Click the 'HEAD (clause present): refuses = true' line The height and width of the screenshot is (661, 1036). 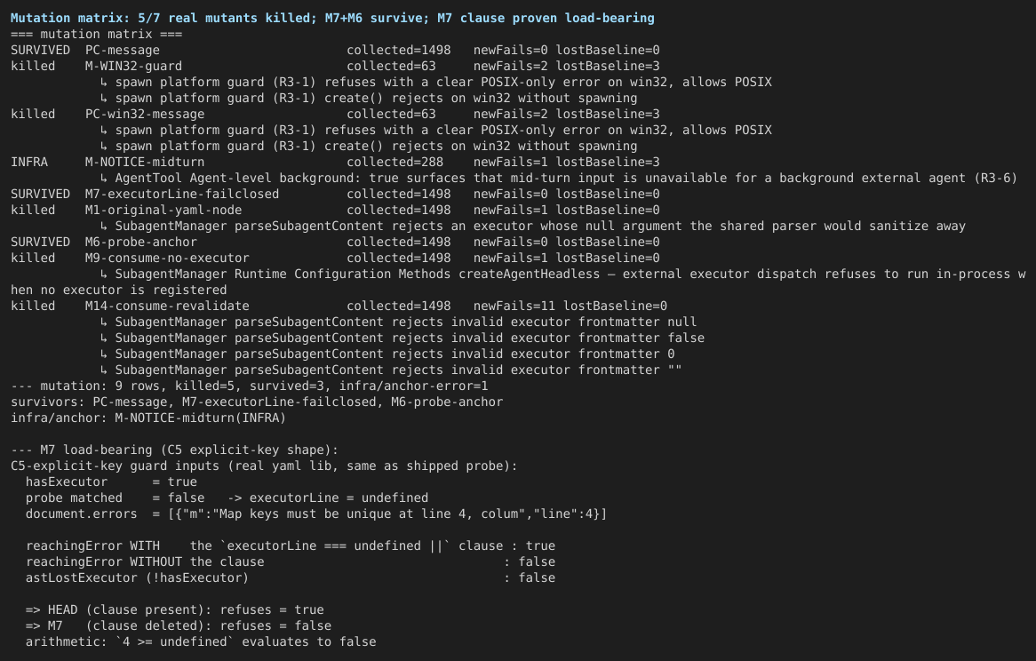coord(174,610)
